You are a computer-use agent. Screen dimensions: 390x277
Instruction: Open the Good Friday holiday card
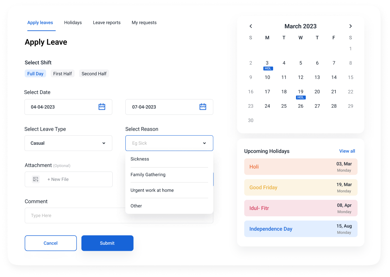[x=301, y=187]
